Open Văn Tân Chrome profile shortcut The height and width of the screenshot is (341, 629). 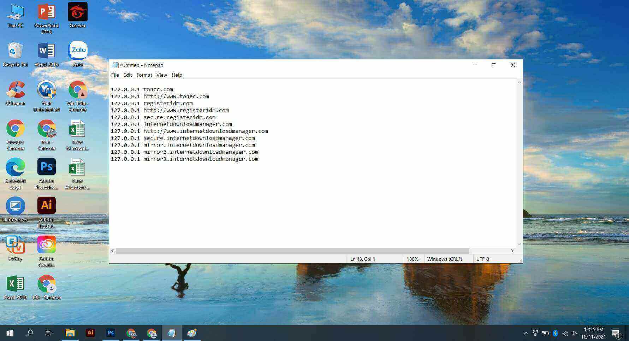[x=77, y=96]
